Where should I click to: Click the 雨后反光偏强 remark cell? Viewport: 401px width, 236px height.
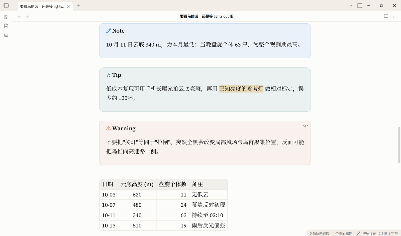208,225
